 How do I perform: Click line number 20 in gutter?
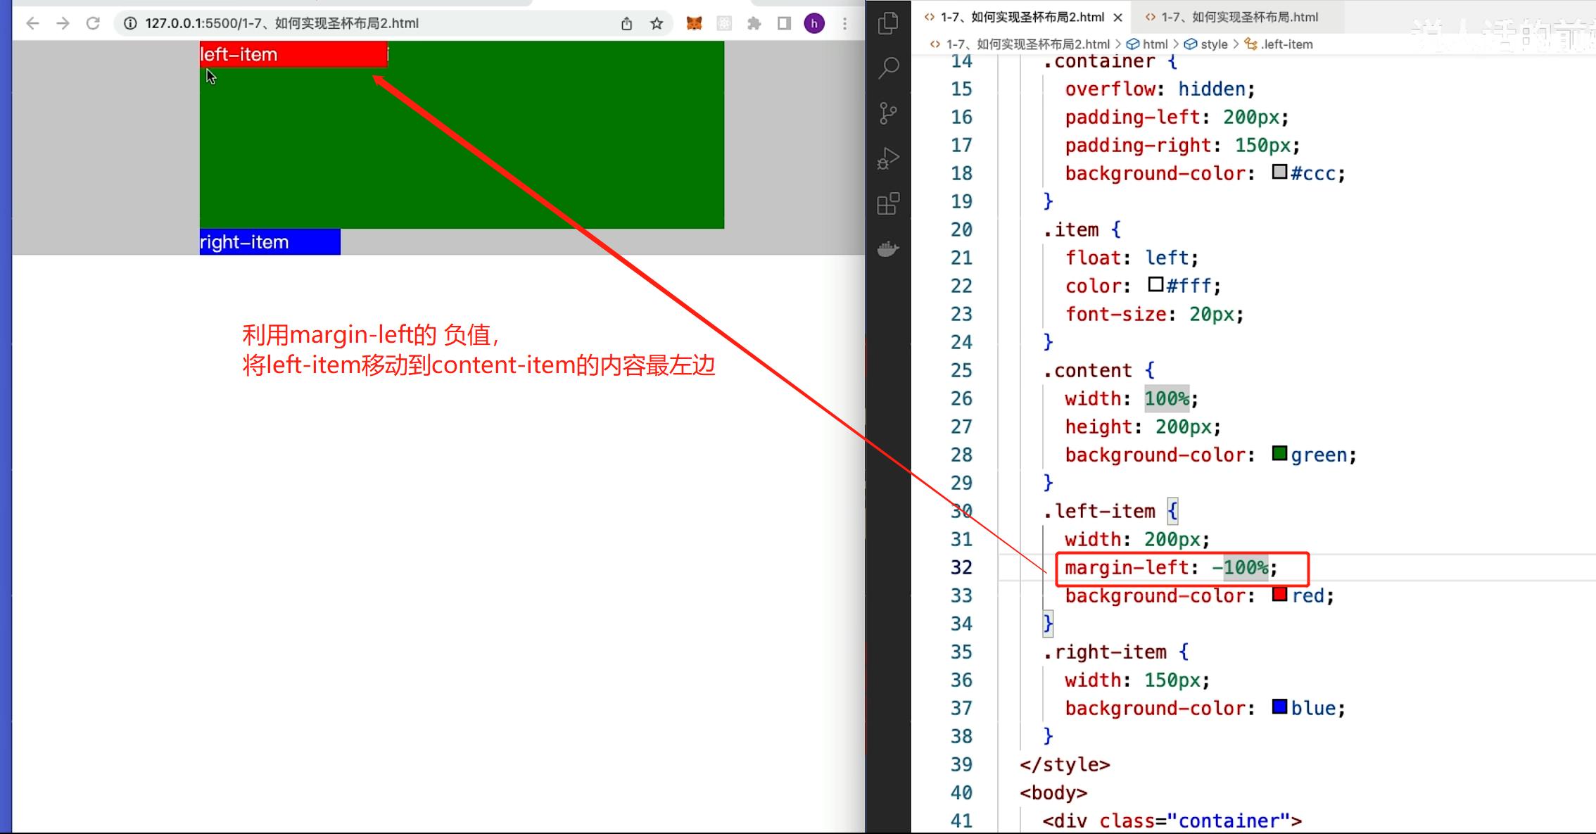pyautogui.click(x=961, y=229)
